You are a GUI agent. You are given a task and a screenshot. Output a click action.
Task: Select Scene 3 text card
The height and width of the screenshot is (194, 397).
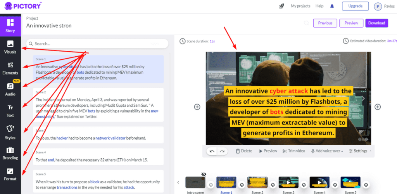pos(98,135)
